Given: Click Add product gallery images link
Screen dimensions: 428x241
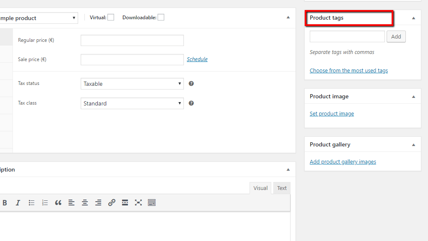Looking at the screenshot, I should (x=343, y=162).
